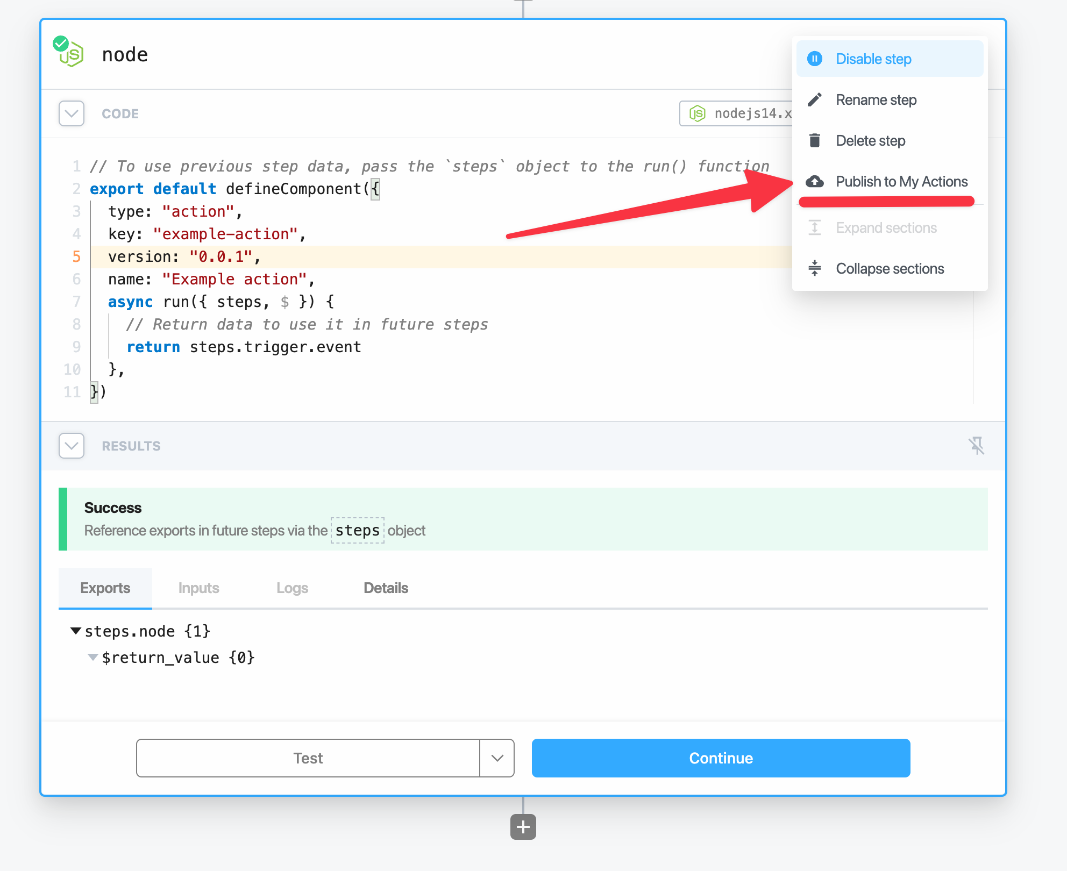Click Collapse sections menu entry
Image resolution: width=1067 pixels, height=871 pixels.
pyautogui.click(x=890, y=268)
